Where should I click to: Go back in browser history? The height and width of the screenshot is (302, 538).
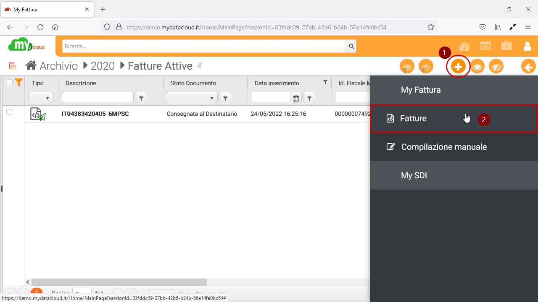(x=10, y=27)
